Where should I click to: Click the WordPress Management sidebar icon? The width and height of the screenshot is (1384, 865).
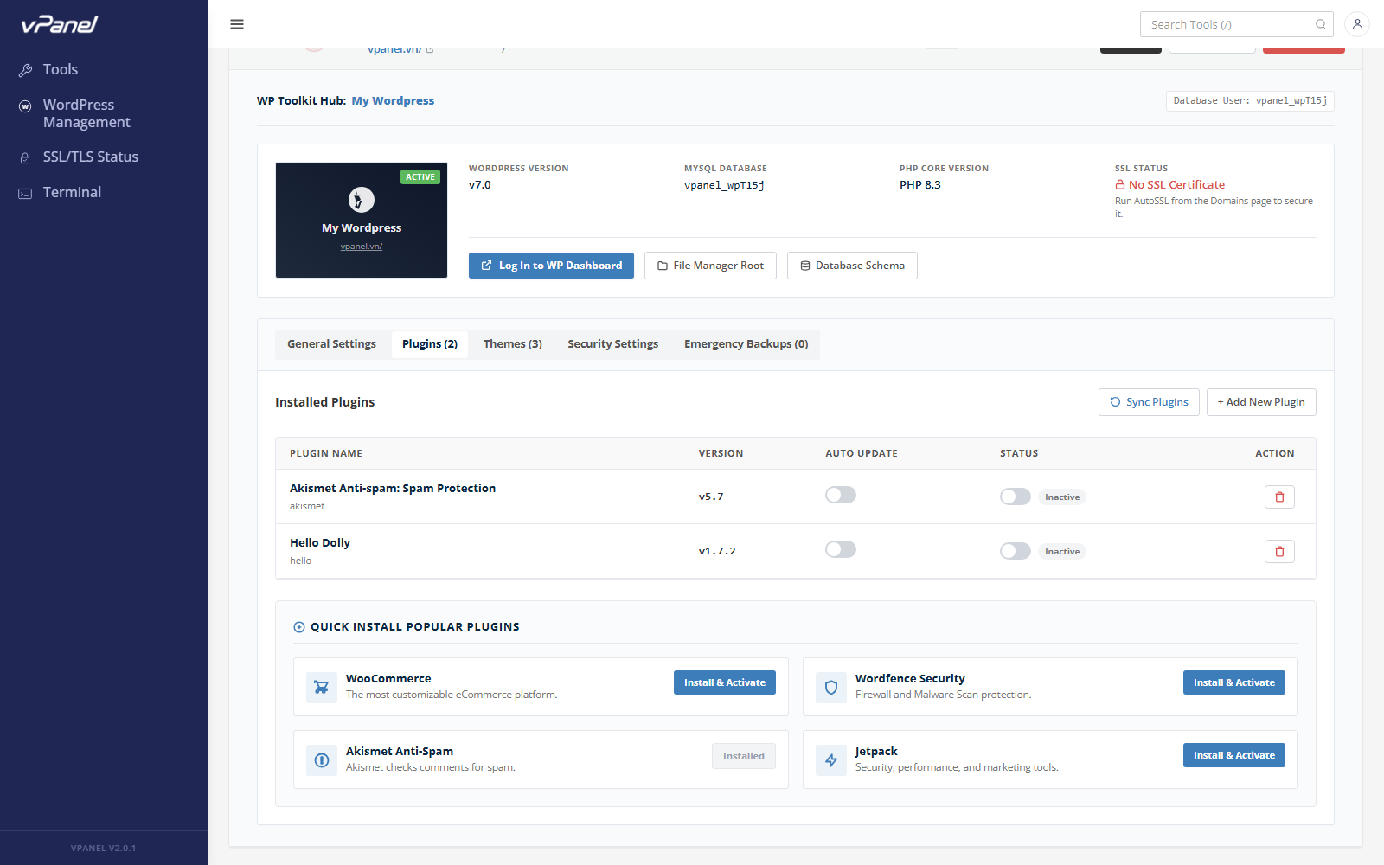click(26, 106)
